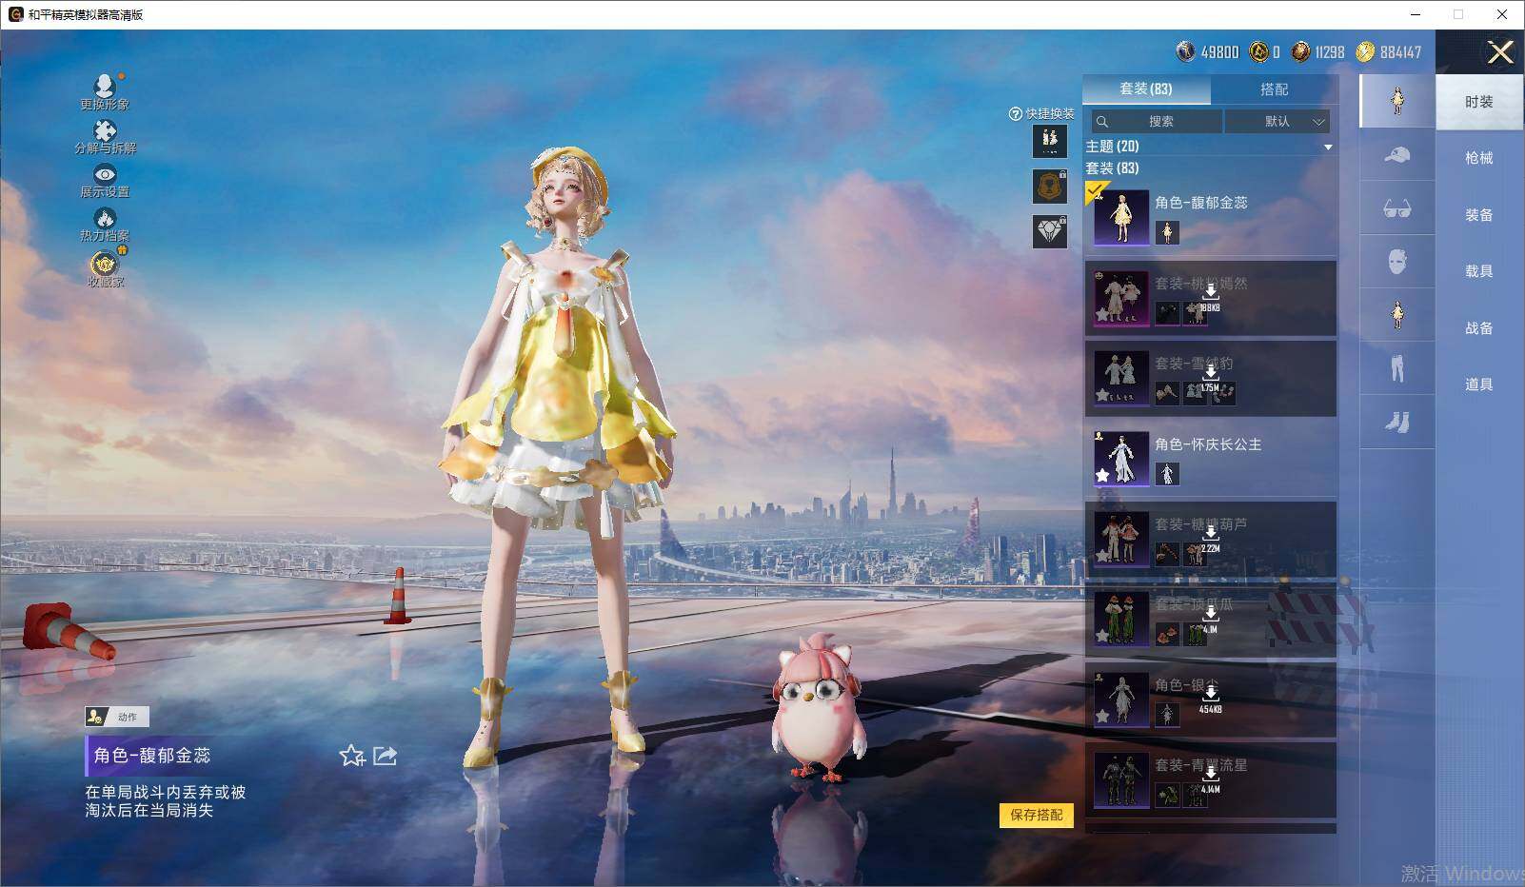
Task: Click the 动作 emote button
Action: (x=117, y=717)
